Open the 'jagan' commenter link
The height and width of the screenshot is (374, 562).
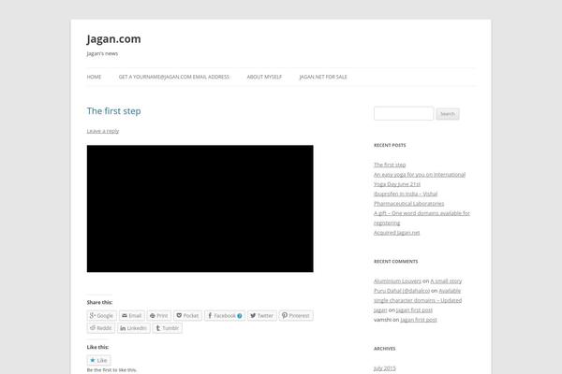coord(380,310)
